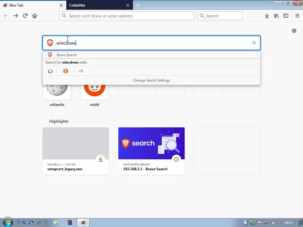Click the Highlights section heading
The width and height of the screenshot is (303, 227).
pos(59,121)
